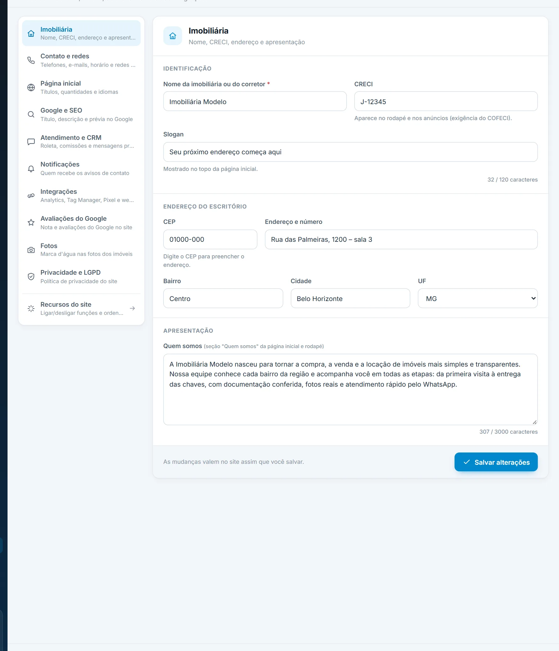This screenshot has width=559, height=651.
Task: Save with the Salvar alterações button
Action: (x=496, y=462)
